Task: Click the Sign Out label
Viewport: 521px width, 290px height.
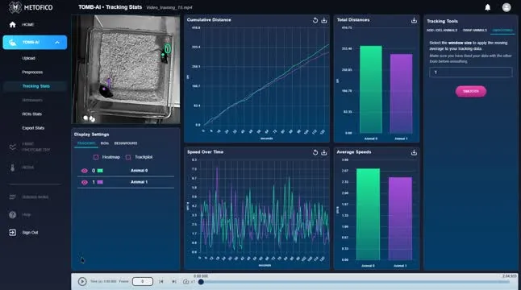Action: pyautogui.click(x=30, y=232)
